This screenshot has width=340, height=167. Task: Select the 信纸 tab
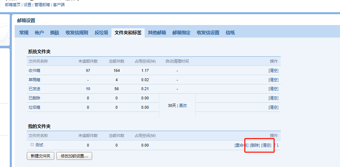(x=230, y=33)
